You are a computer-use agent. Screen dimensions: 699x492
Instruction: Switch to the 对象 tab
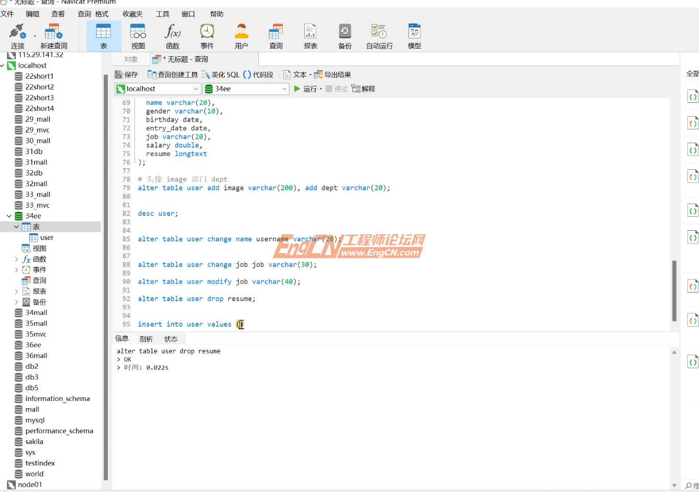point(131,59)
